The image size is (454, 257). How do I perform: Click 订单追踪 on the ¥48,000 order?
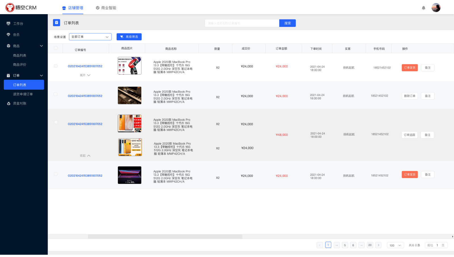tap(409, 135)
